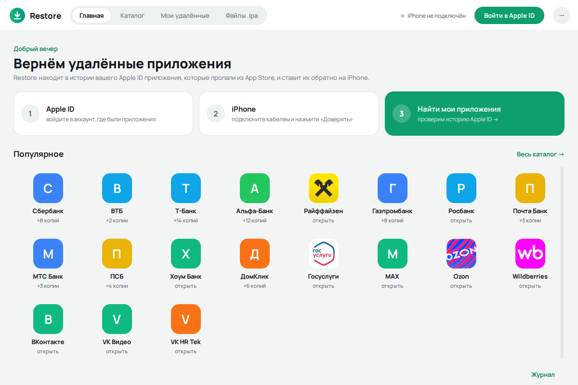Open the Сбербанк app icon
The width and height of the screenshot is (578, 385).
click(x=48, y=188)
